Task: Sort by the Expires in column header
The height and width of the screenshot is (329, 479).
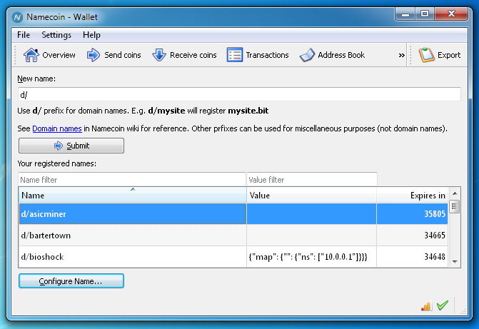Action: (x=412, y=196)
